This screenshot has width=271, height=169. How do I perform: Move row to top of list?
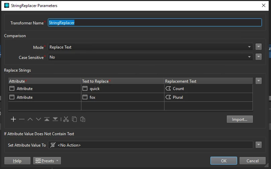click(x=47, y=119)
